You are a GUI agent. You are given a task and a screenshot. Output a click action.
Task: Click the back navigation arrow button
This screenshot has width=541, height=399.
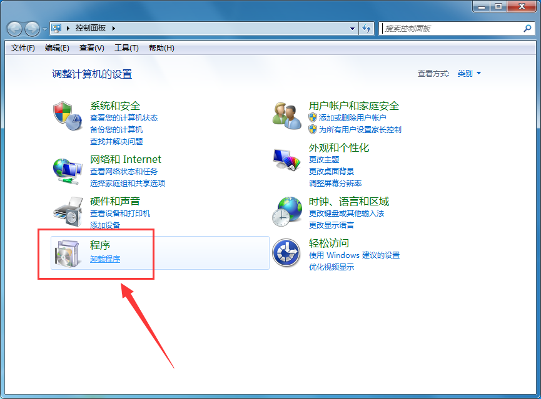14,29
